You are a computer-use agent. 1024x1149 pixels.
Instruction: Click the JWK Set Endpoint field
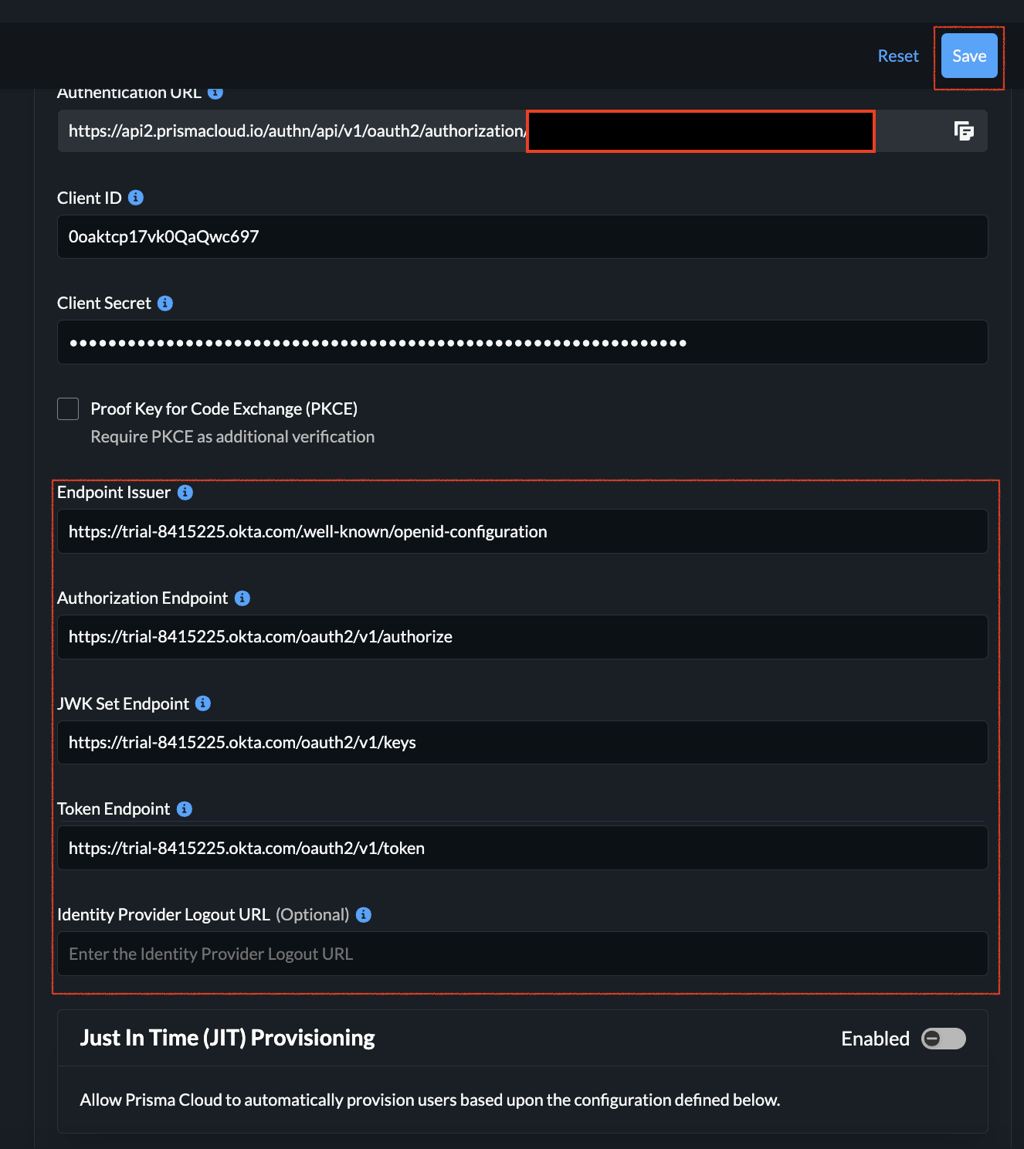[522, 743]
